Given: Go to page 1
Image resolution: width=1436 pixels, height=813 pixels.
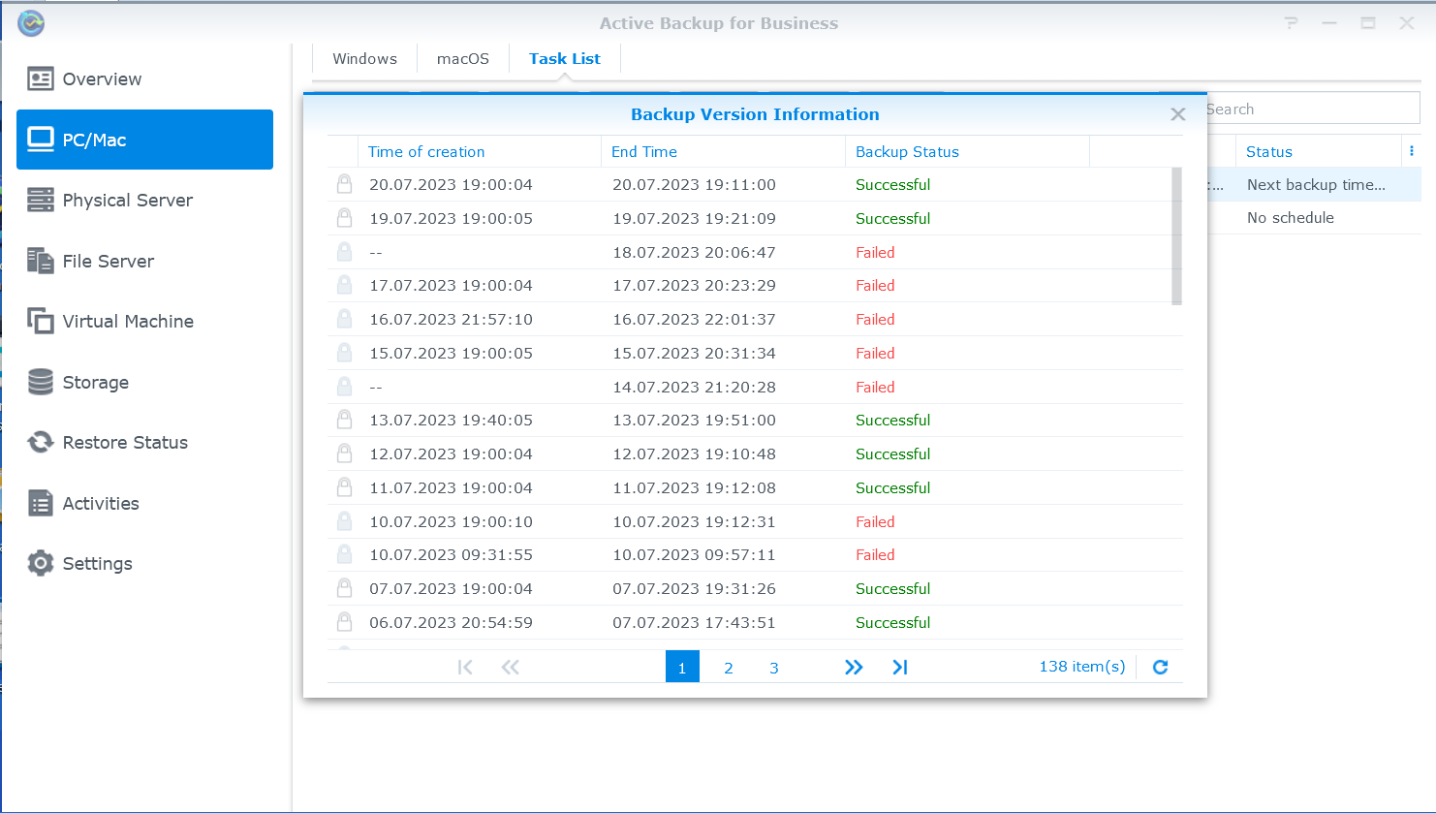Looking at the screenshot, I should point(682,667).
